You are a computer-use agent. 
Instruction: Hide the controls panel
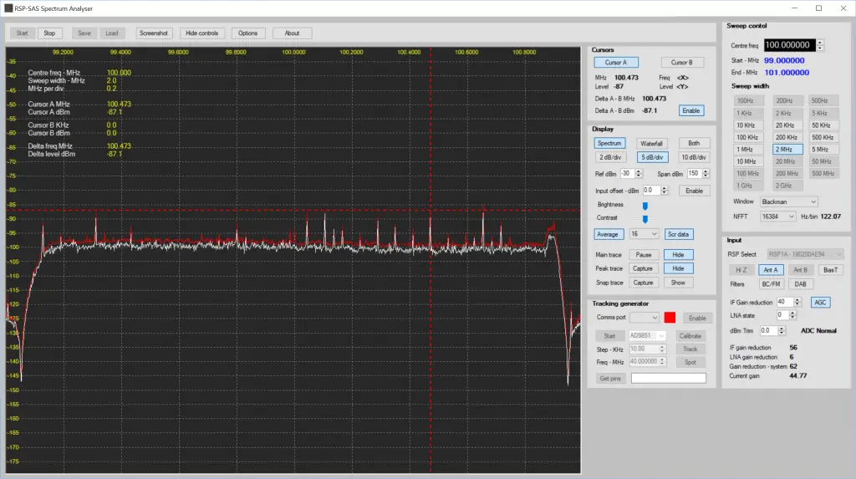point(201,33)
